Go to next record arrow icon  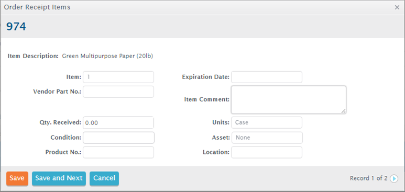[394, 178]
